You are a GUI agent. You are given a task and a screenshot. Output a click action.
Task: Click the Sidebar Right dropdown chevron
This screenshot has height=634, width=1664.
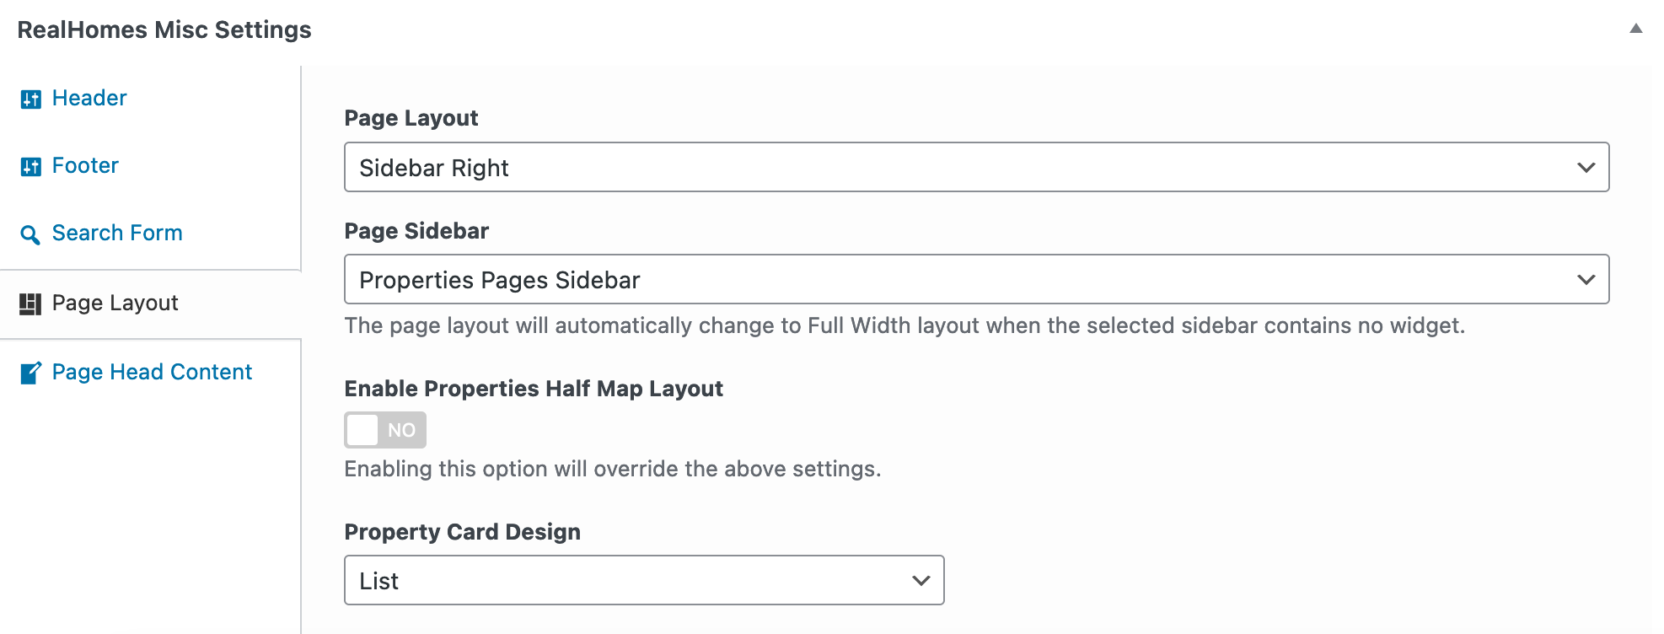pos(1586,168)
